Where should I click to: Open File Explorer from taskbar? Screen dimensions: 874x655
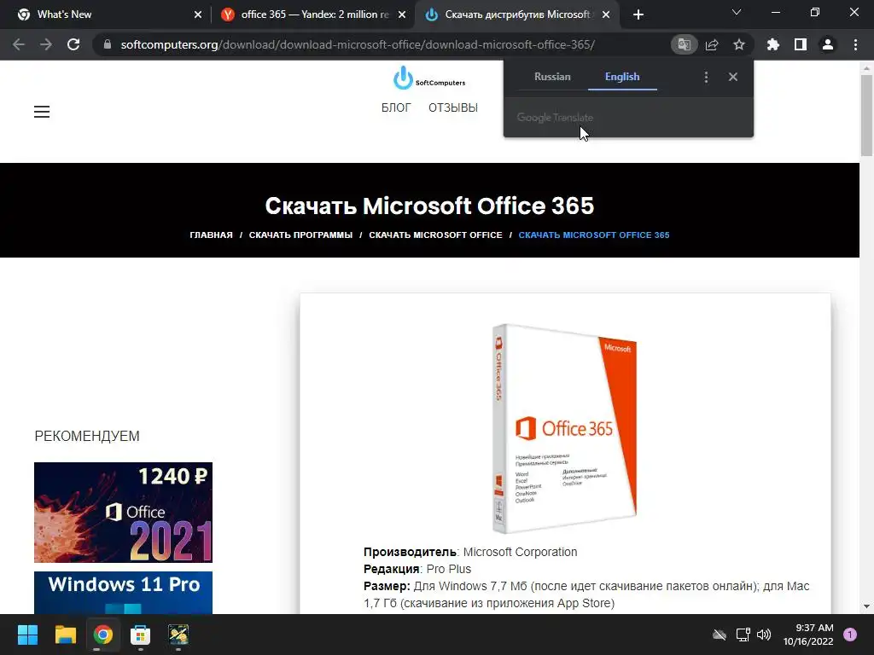click(x=65, y=635)
